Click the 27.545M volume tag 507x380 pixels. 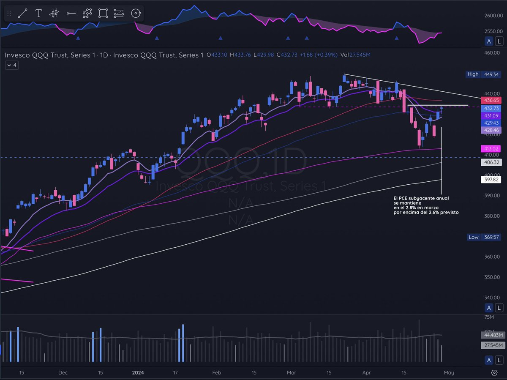[492, 345]
